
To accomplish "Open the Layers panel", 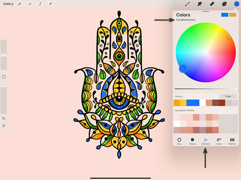I will tap(224, 4).
